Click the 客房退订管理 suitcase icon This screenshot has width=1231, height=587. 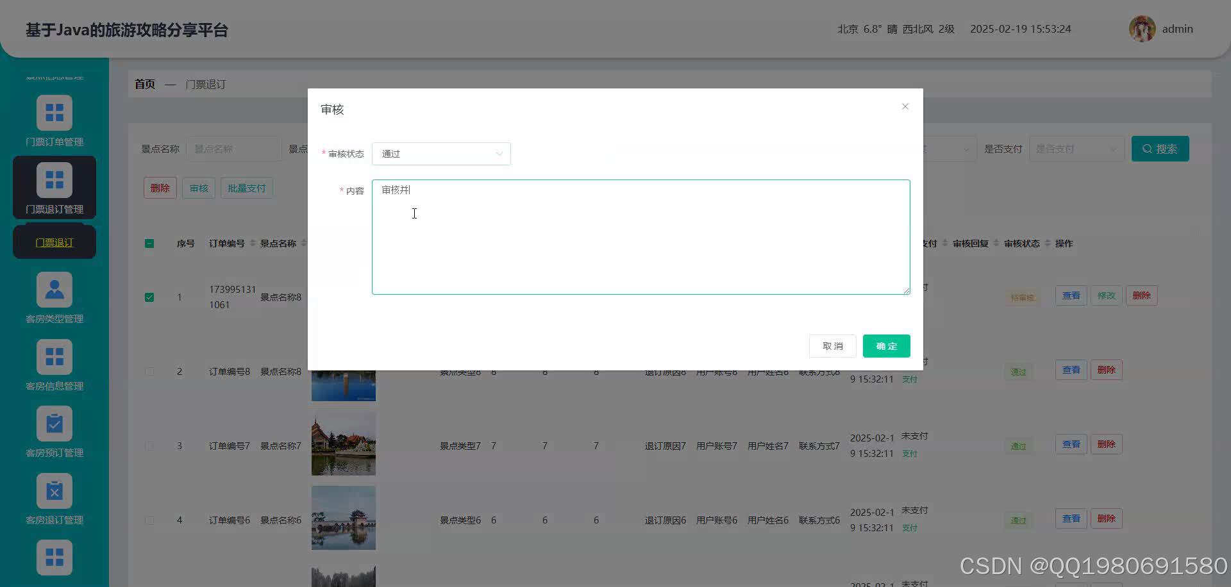54,491
